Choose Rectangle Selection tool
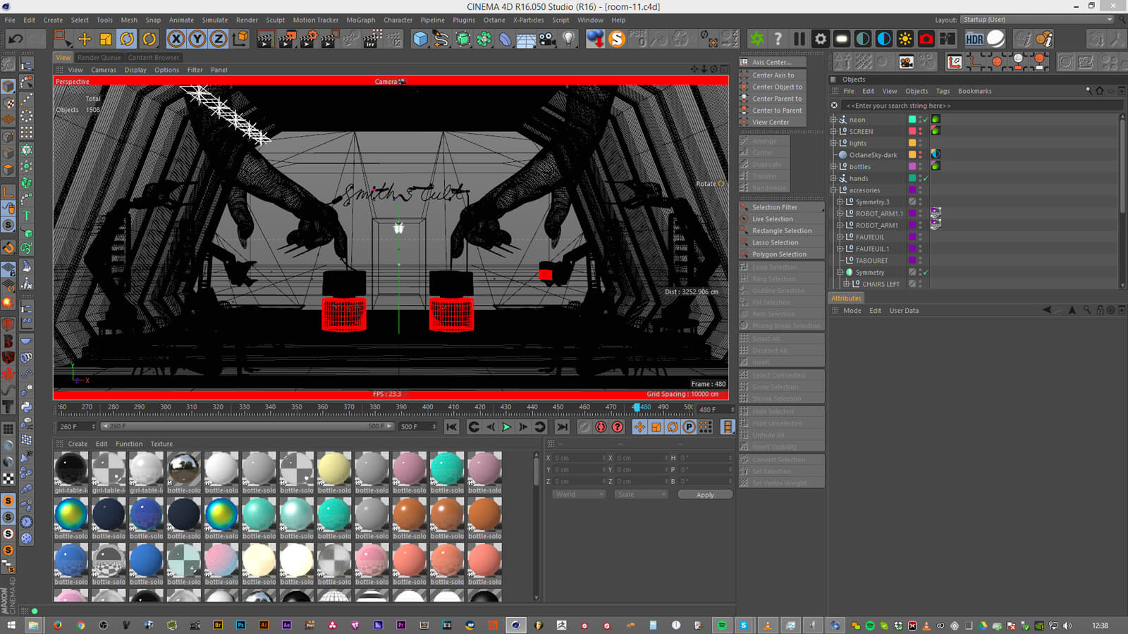1128x634 pixels. click(781, 231)
